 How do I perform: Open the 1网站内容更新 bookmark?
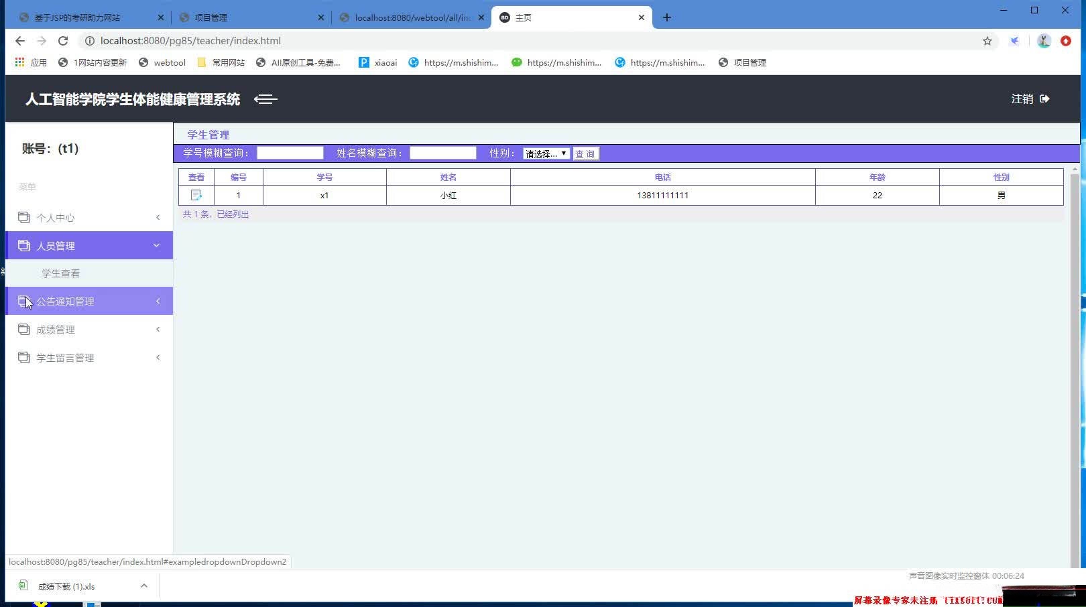93,62
